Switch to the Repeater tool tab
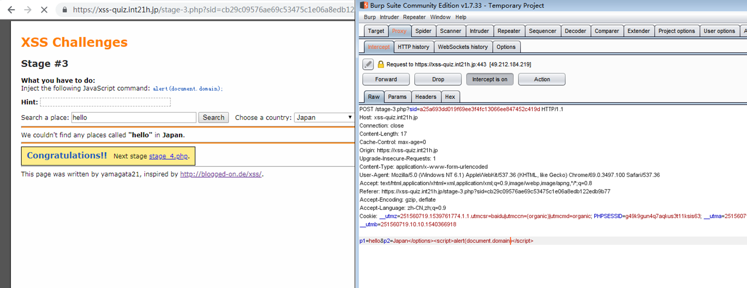Image resolution: width=747 pixels, height=288 pixels. click(x=509, y=31)
